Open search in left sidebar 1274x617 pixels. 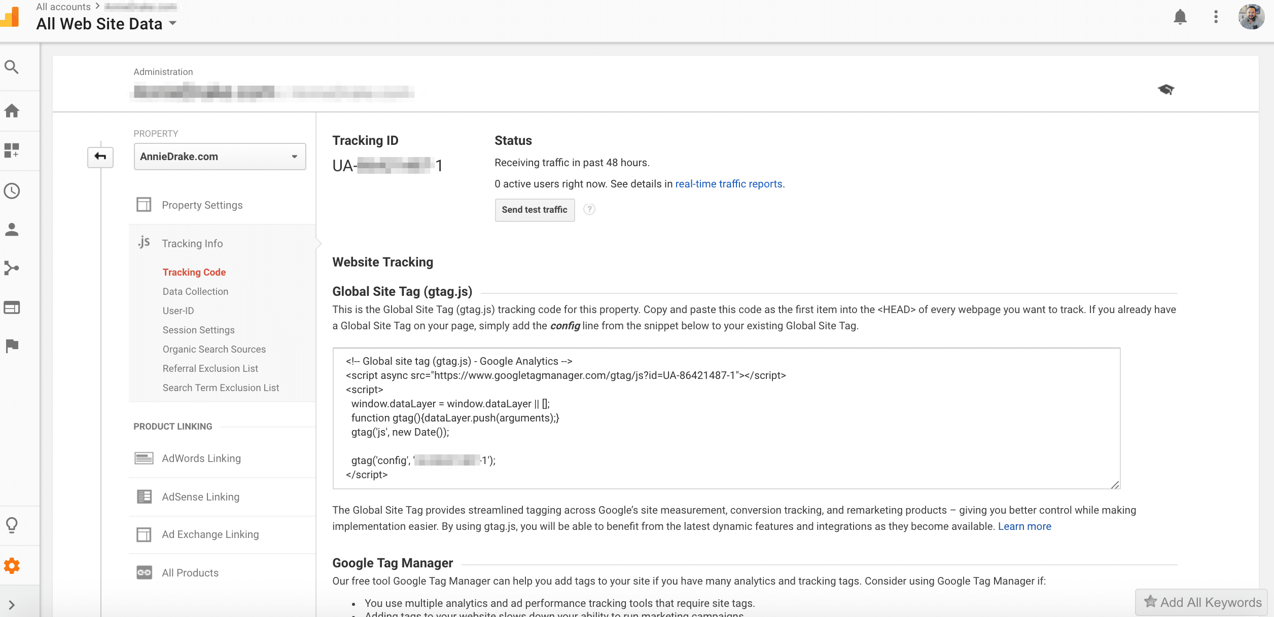12,67
